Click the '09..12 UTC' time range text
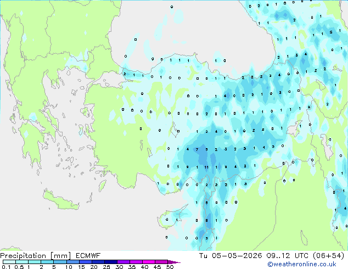 coord(287,256)
